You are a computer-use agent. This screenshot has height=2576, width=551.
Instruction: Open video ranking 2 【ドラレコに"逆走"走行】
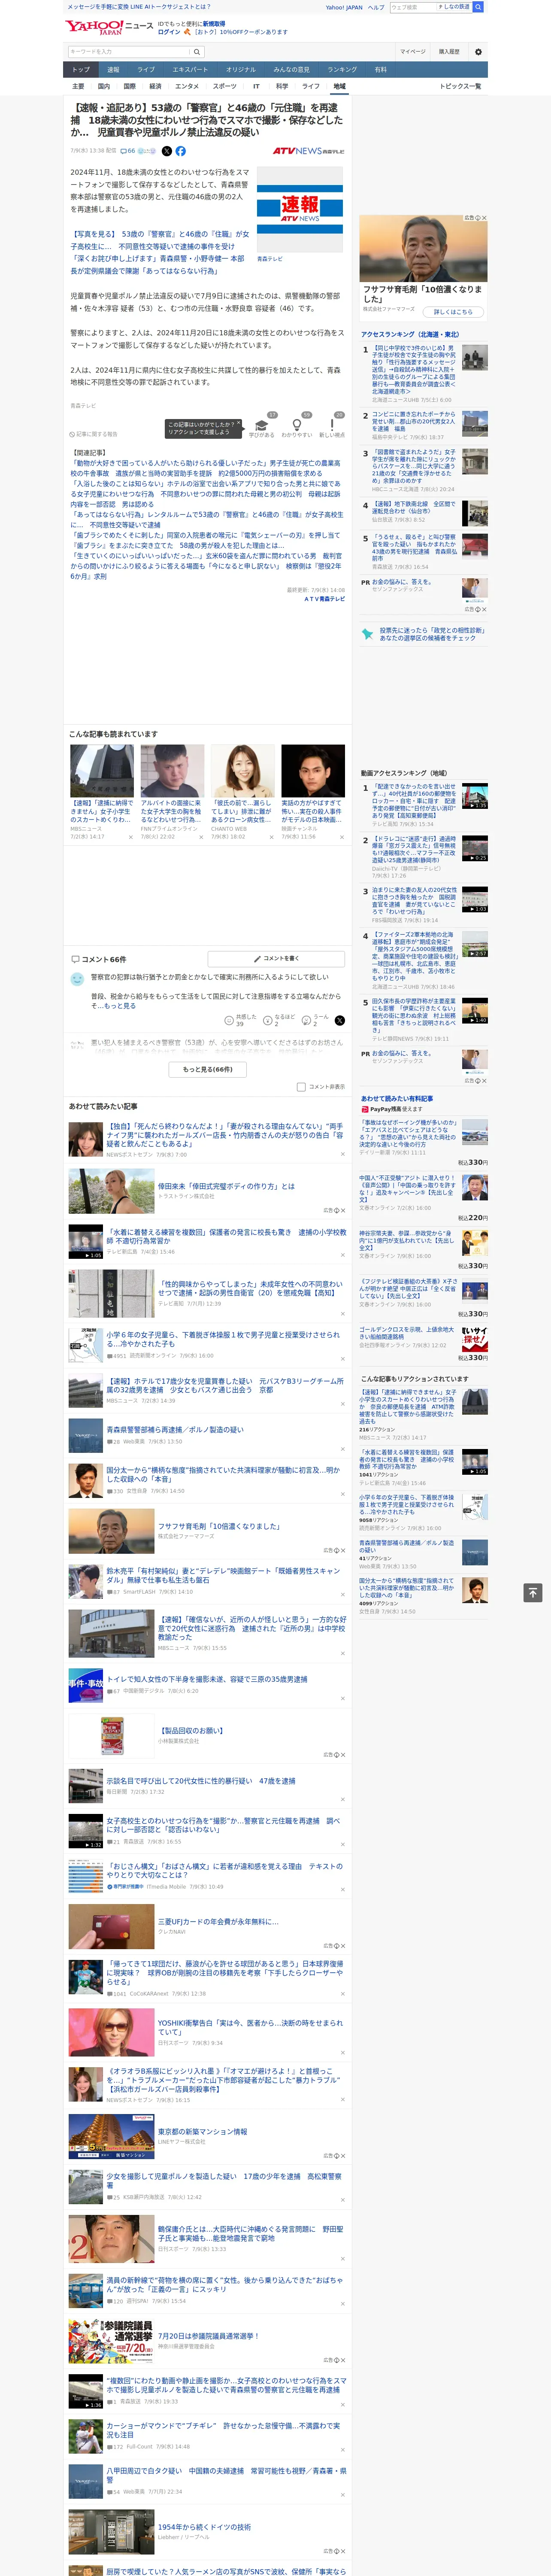coord(414,850)
